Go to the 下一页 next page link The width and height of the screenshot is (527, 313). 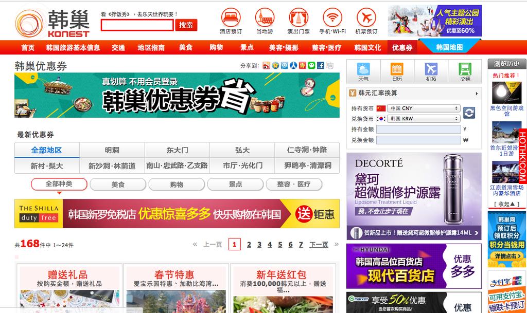(318, 245)
